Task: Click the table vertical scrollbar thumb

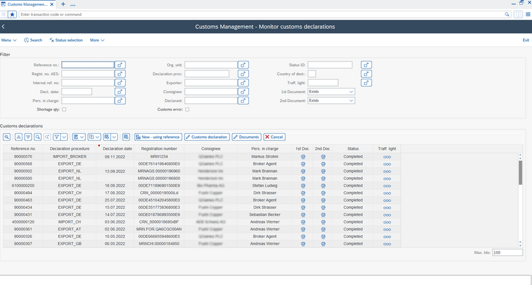Action: click(x=520, y=173)
